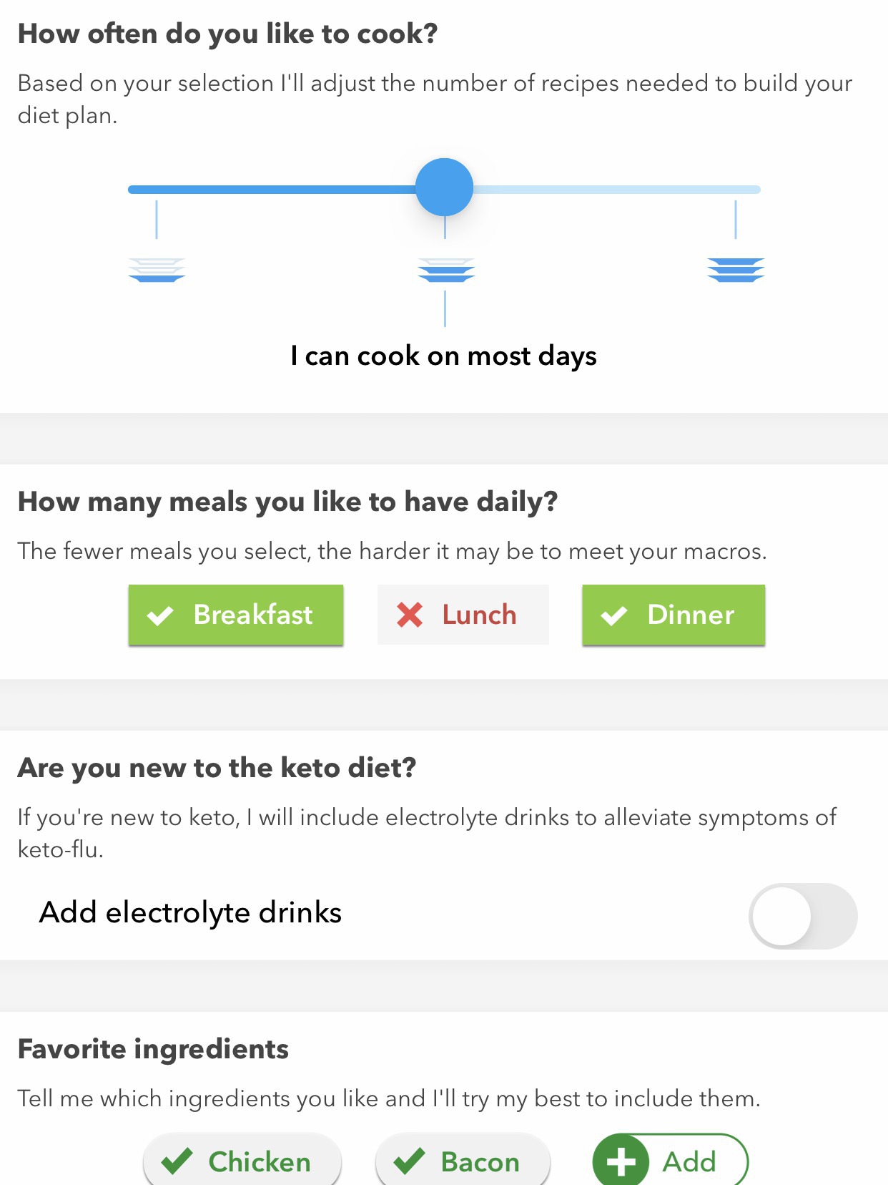Image resolution: width=888 pixels, height=1185 pixels.
Task: Click the blue cooking frequency slider handle
Action: (x=445, y=187)
